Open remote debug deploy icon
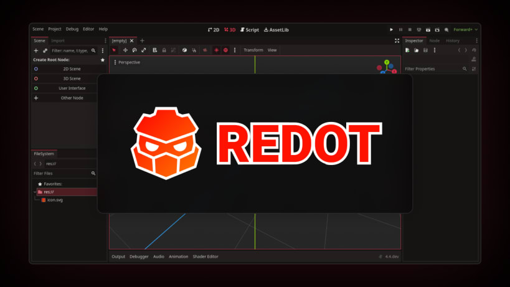510x287 pixels. point(419,30)
